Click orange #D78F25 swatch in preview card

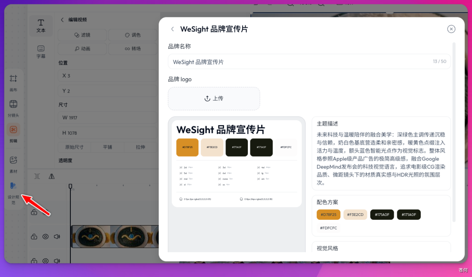click(187, 147)
